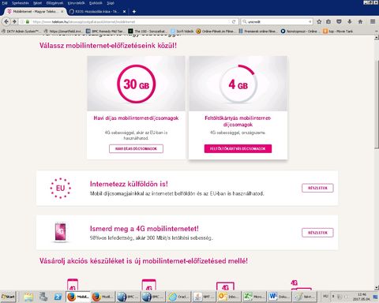
Task: Open the Outlook Inbox taskbar item
Action: (228, 297)
